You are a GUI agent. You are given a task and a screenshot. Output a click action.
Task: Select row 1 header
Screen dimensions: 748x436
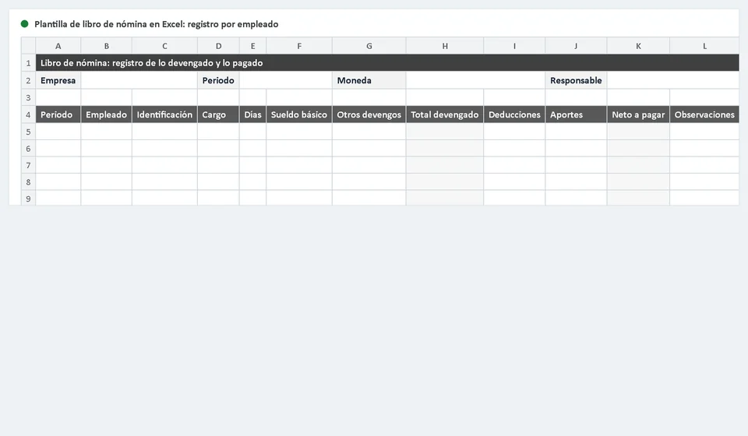(x=28, y=63)
